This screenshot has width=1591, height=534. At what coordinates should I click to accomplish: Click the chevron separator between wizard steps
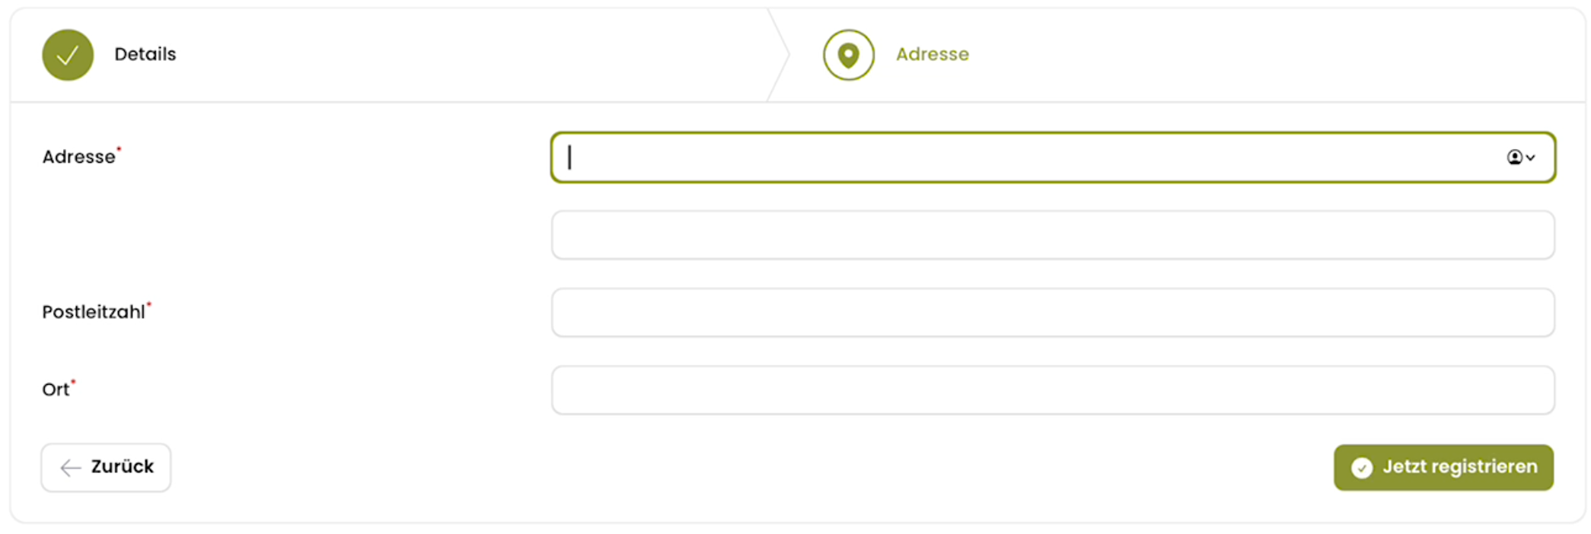point(779,55)
